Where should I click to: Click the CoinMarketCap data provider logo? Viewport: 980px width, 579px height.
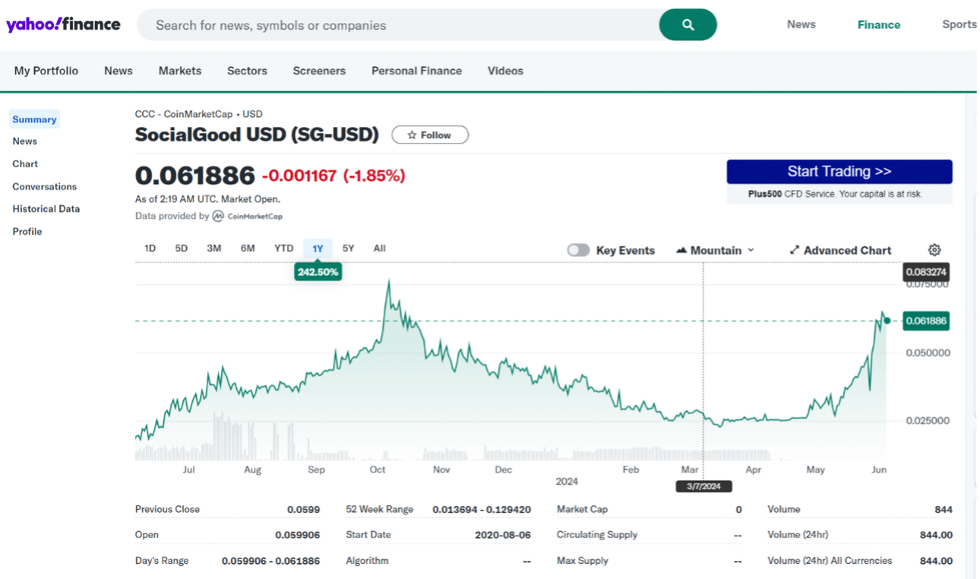pyautogui.click(x=248, y=216)
